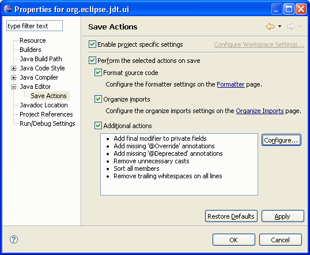Viewport: 310px width, 255px height.
Task: Uncheck Enable project specific settings
Action: 92,44
